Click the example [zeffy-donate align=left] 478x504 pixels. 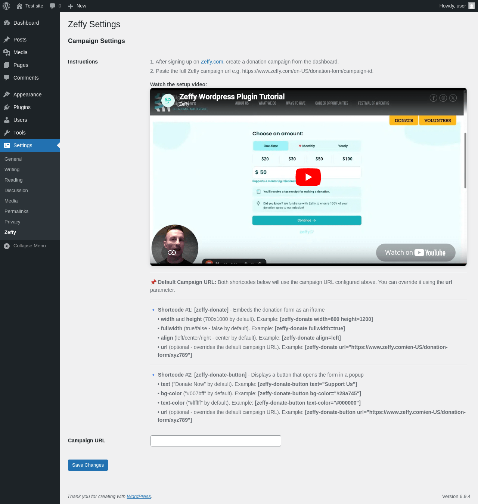[311, 338]
